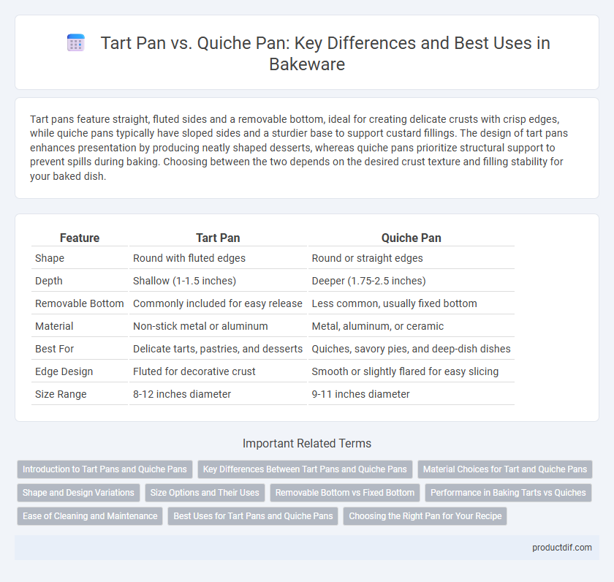The width and height of the screenshot is (614, 582).
Task: Open Introduction to Tart Pans and Quiche Pans
Action: (105, 469)
